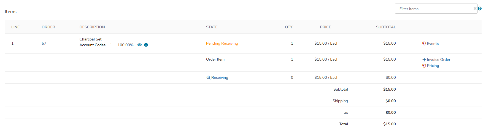
Task: Click the magnifier icon beside Receiving
Action: (208, 77)
